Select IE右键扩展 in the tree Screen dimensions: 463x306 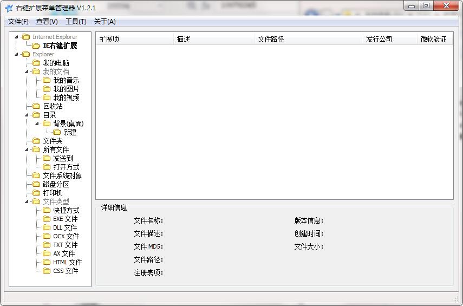coord(60,45)
